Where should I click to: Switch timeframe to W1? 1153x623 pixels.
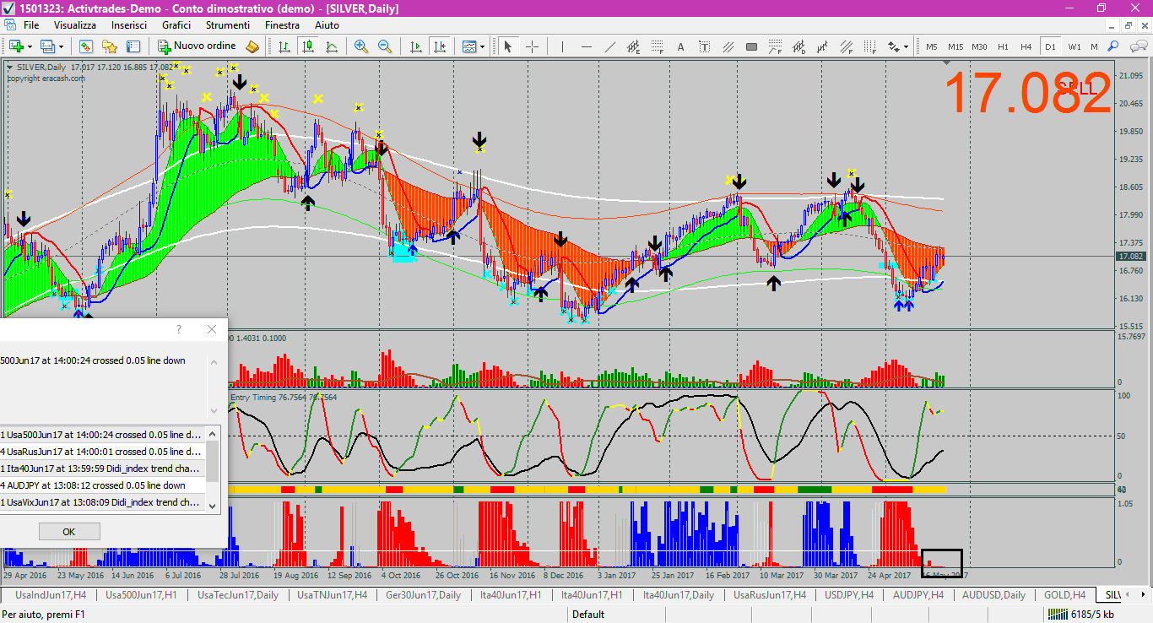[x=1075, y=46]
